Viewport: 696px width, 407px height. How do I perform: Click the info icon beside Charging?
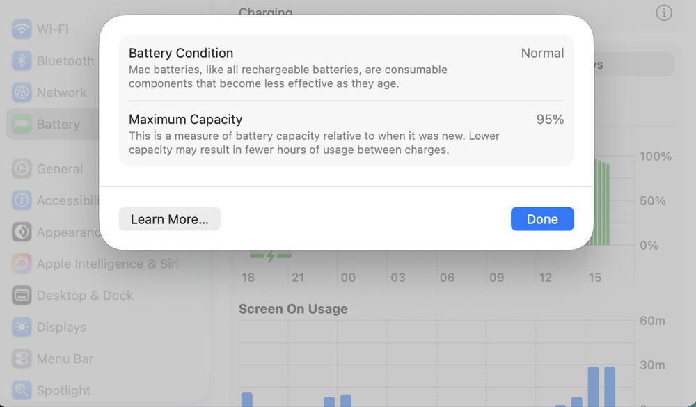pyautogui.click(x=663, y=13)
